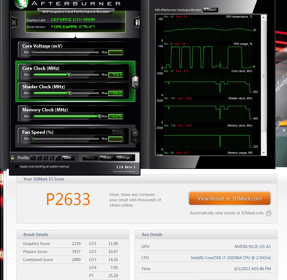
Task: Enable Apply overclocking at system startup
Action: [x=17, y=167]
